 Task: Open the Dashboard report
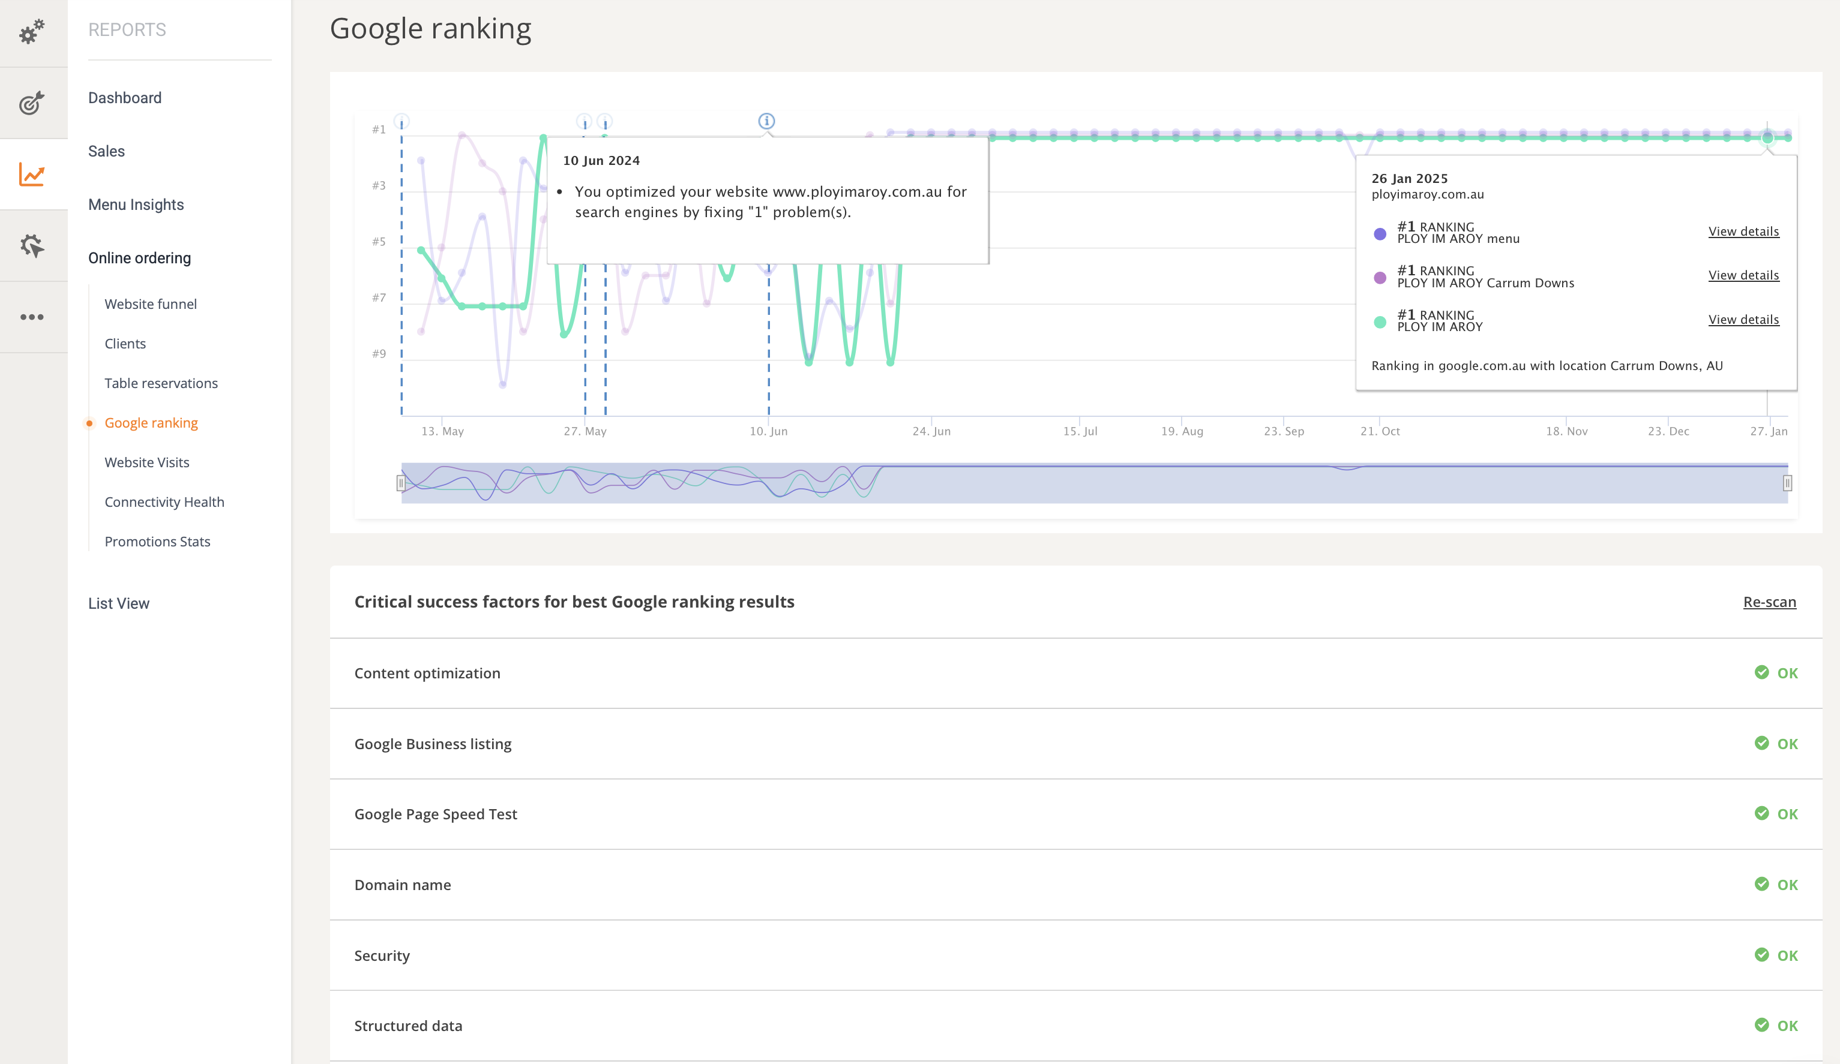click(x=125, y=98)
